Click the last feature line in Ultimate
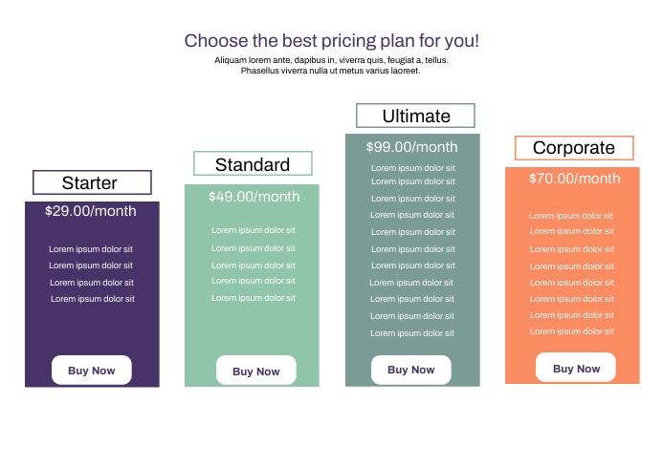This screenshot has width=663, height=467. [412, 333]
